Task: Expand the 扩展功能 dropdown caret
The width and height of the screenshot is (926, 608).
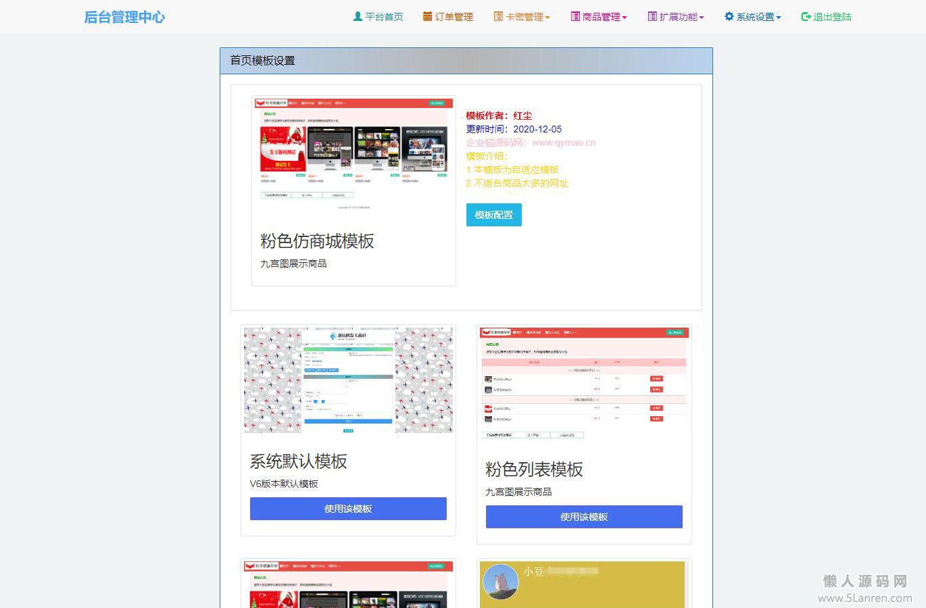Action: point(702,18)
